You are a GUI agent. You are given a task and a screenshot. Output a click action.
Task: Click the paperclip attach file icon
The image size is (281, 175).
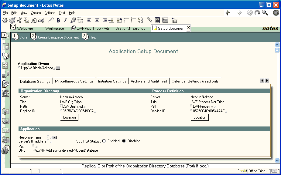[50, 20]
